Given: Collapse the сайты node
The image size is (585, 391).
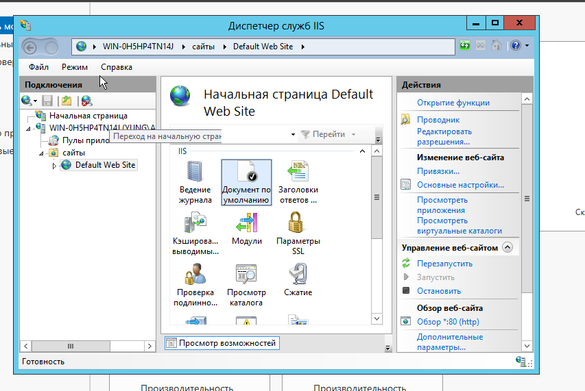Looking at the screenshot, I should (x=41, y=153).
